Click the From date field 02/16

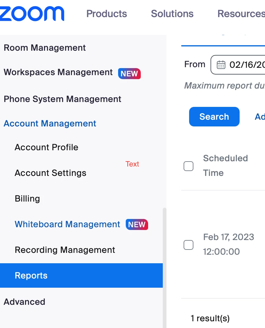pos(238,65)
